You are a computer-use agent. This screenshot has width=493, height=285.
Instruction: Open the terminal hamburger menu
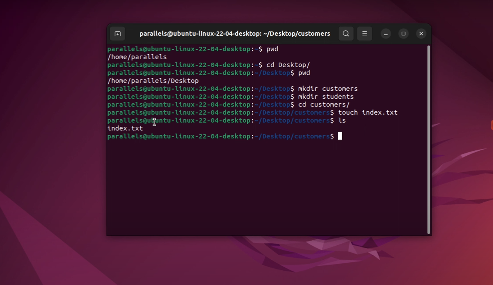pos(364,34)
